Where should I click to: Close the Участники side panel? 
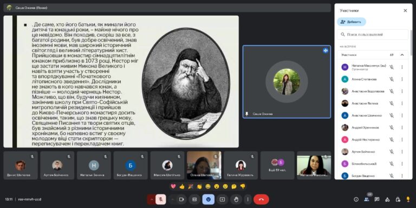point(405,11)
